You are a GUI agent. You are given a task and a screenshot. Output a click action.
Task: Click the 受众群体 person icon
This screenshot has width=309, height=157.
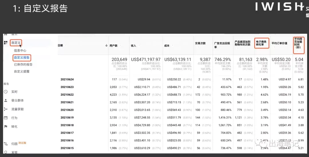pos(6,100)
